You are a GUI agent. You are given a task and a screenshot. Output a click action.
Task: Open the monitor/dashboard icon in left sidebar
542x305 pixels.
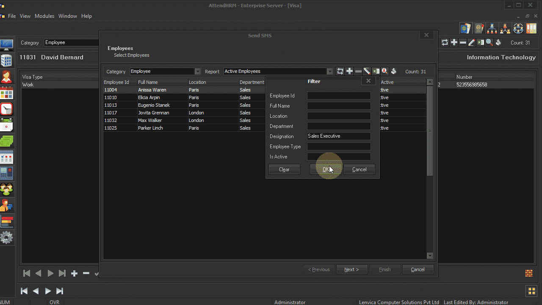coord(6,45)
